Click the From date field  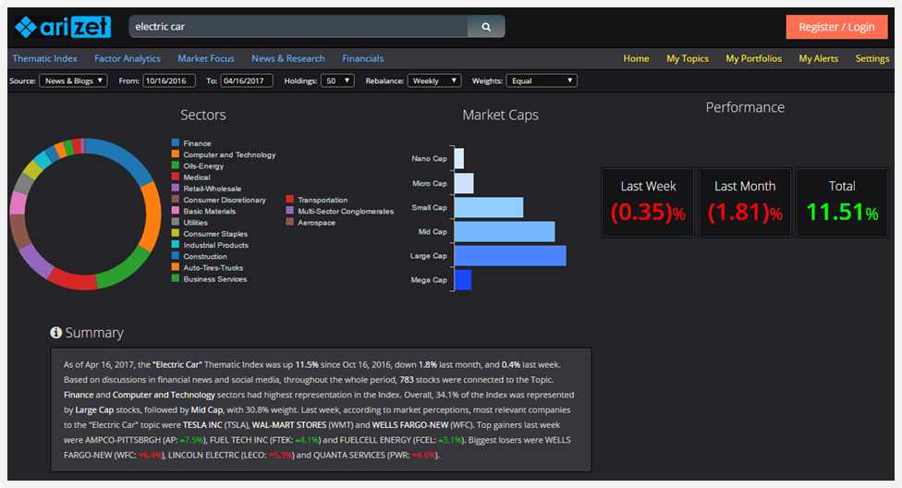click(x=169, y=80)
